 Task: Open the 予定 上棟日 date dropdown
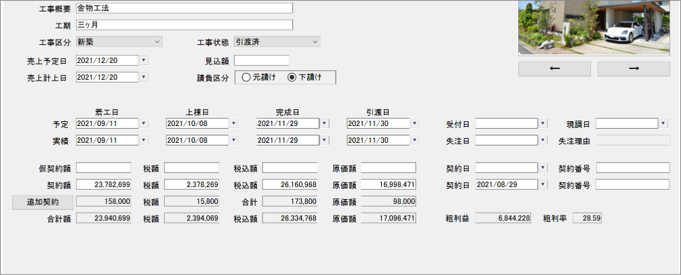coord(234,124)
